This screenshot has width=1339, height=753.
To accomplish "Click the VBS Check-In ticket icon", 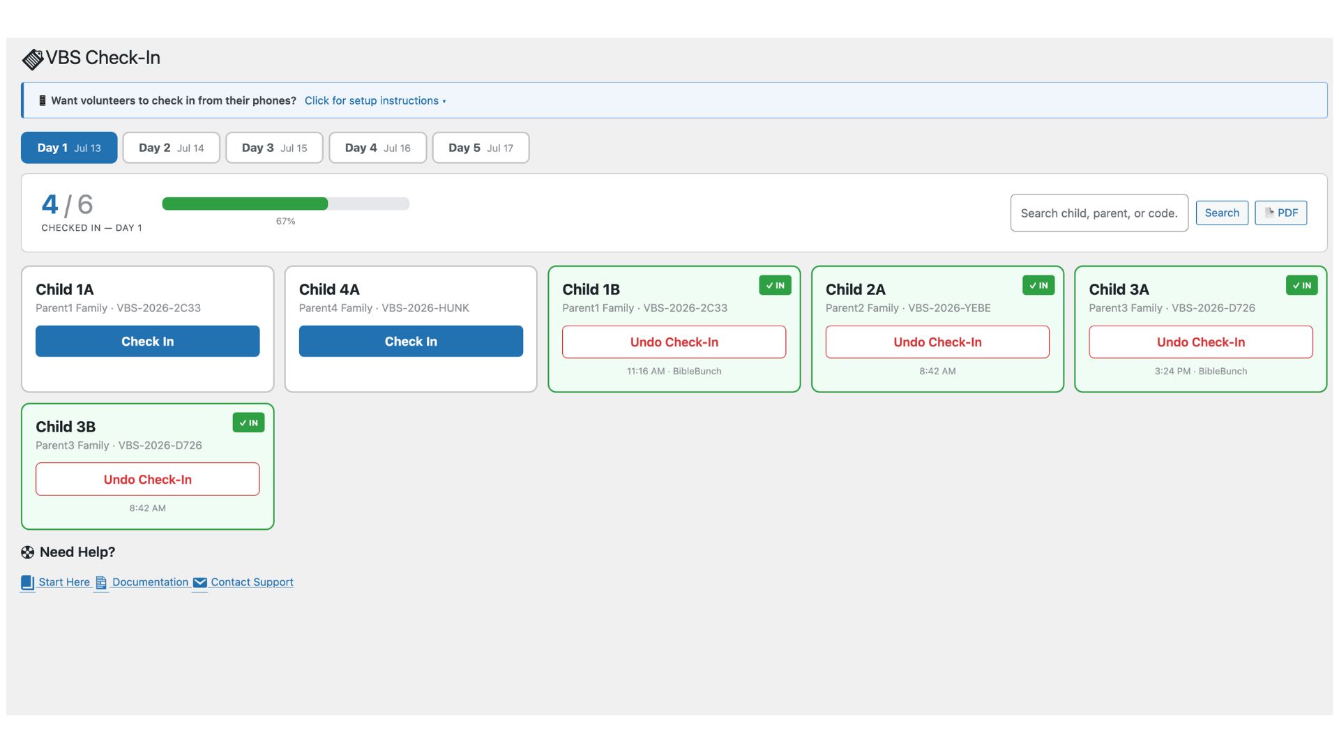I will click(32, 59).
